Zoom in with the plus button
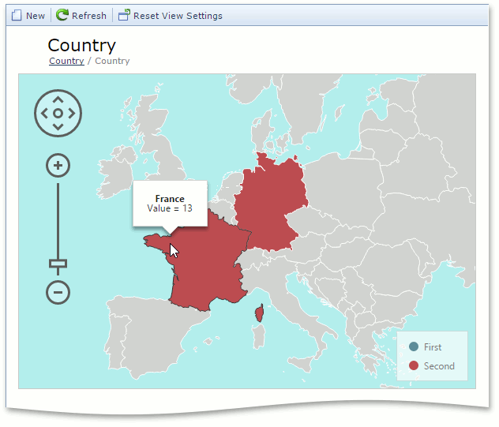499x427 pixels. click(x=58, y=166)
